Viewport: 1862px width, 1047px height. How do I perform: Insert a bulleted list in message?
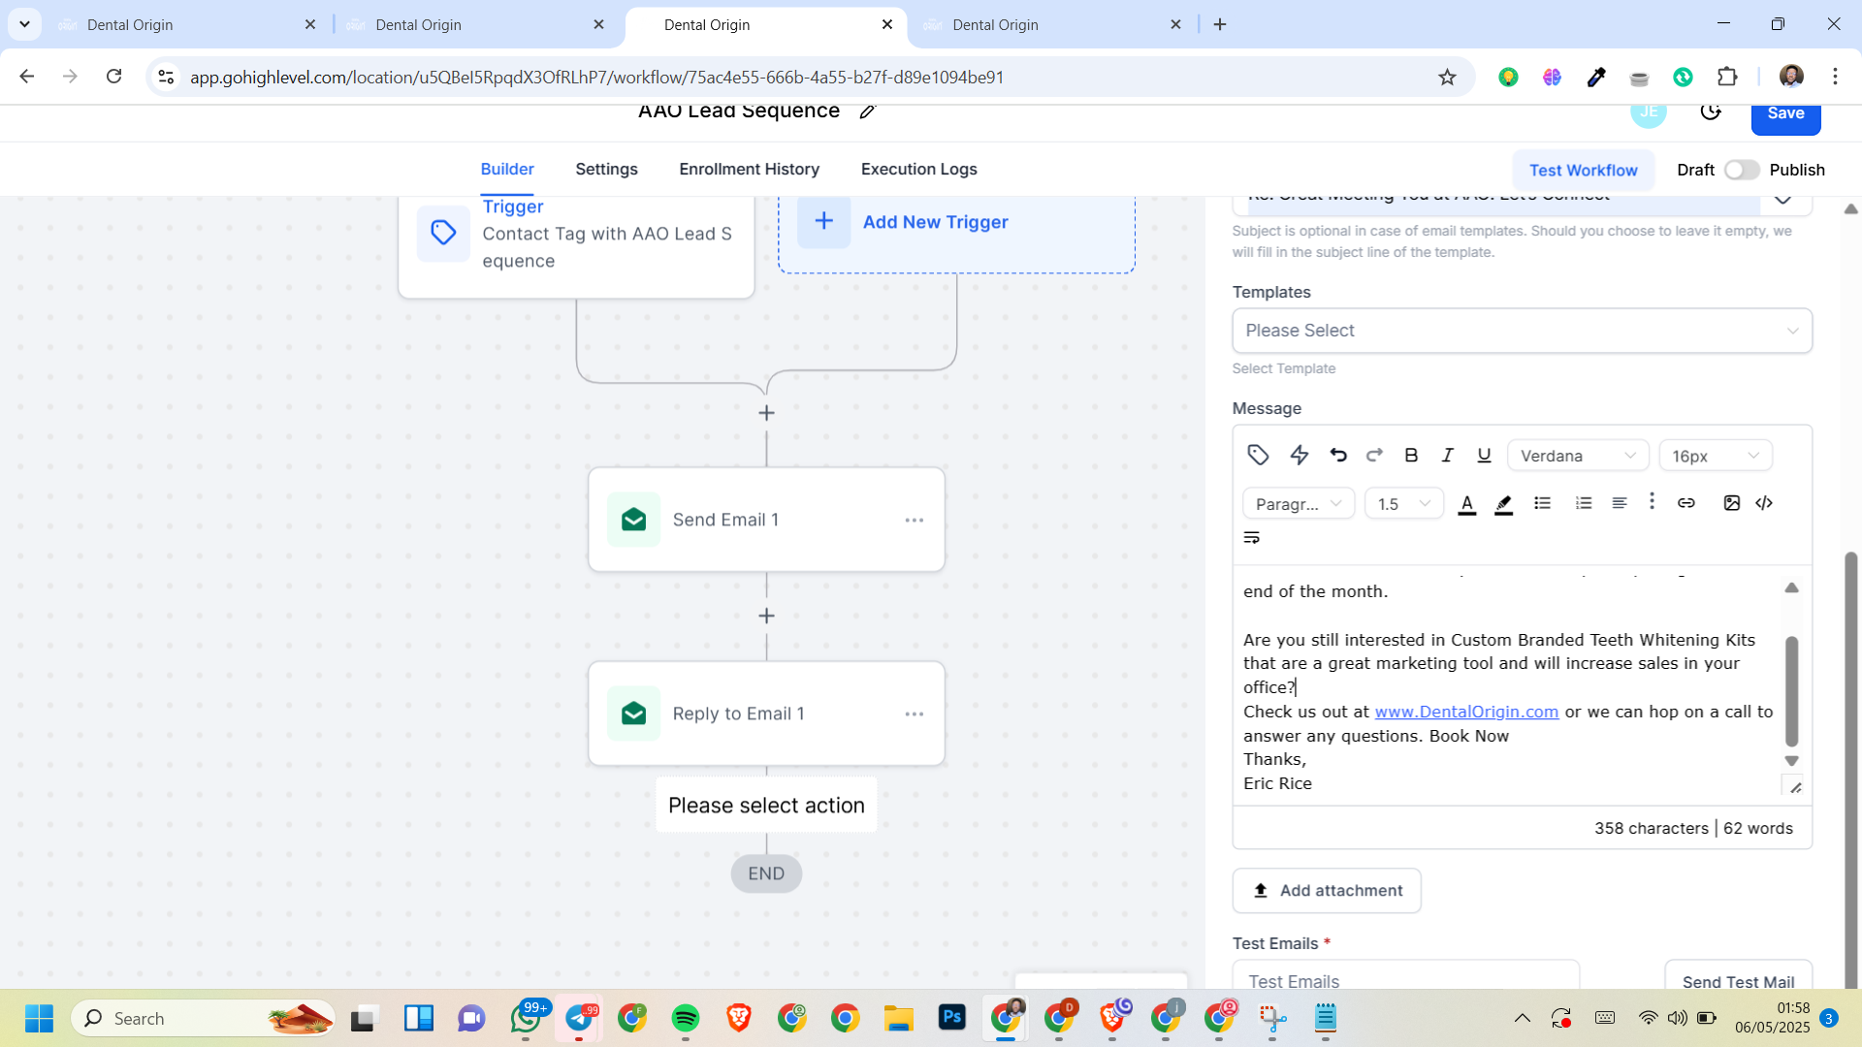[x=1542, y=503]
